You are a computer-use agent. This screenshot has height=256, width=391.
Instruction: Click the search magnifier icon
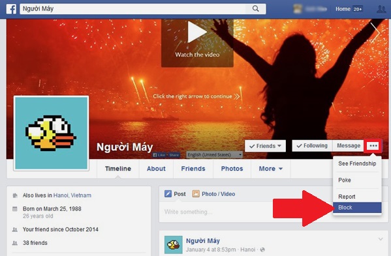pos(256,8)
